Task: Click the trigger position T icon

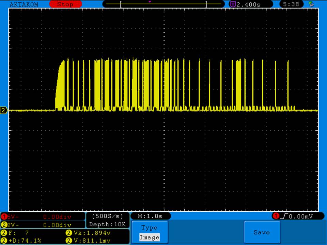Action: tap(233, 4)
